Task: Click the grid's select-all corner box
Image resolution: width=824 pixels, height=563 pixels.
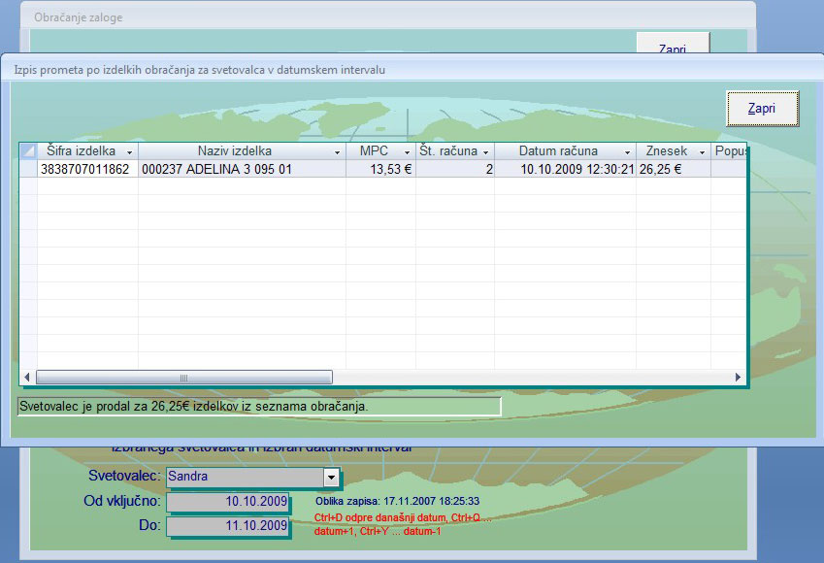Action: point(28,151)
